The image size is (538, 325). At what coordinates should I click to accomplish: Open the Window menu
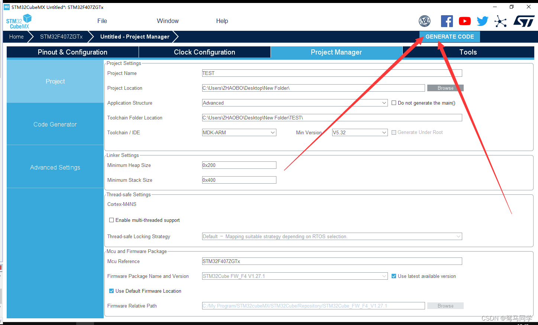click(168, 21)
